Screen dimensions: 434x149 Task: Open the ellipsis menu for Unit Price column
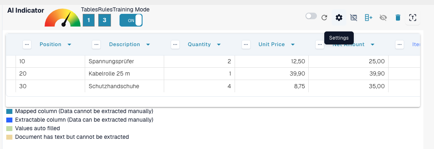pos(246,44)
